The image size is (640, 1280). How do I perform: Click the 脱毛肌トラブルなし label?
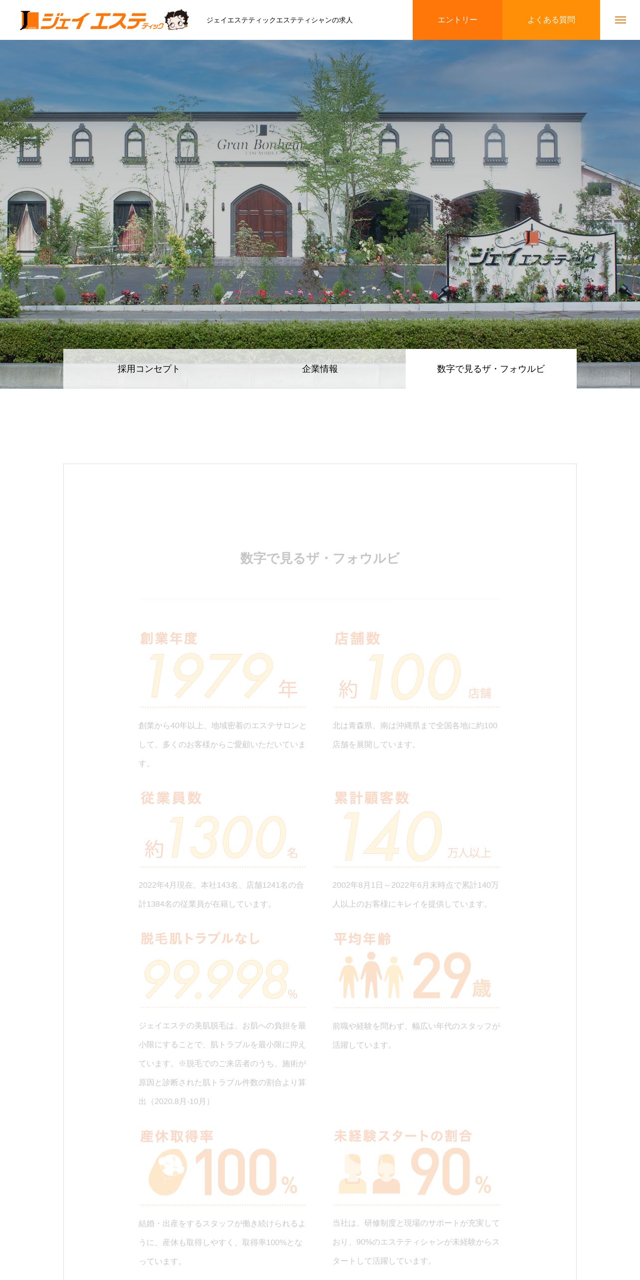click(x=200, y=939)
